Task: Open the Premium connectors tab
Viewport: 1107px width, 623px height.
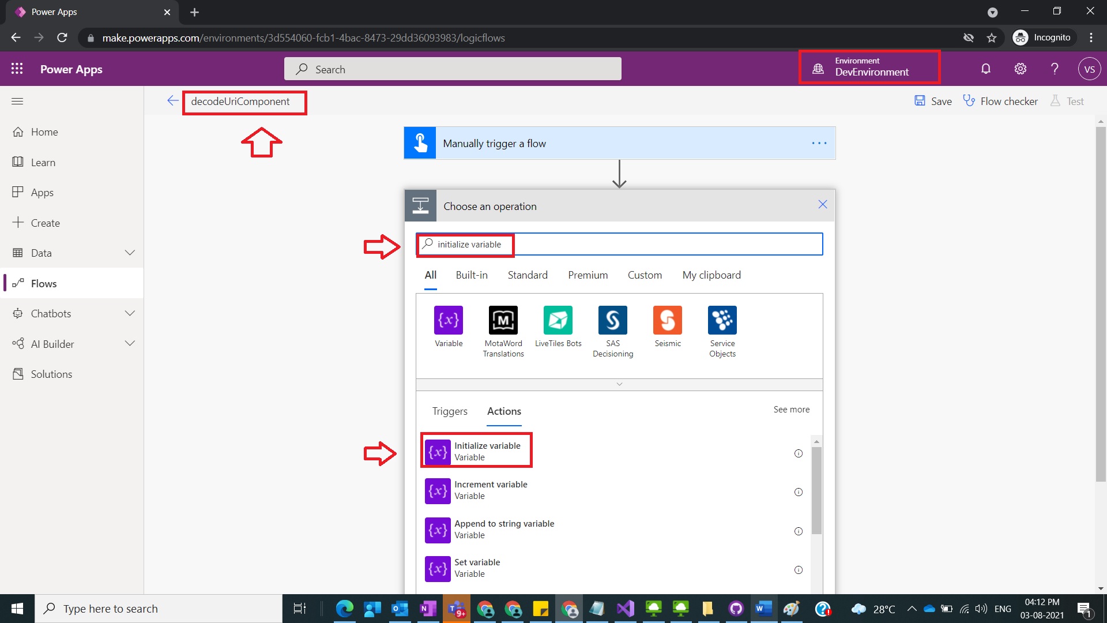Action: click(x=588, y=275)
